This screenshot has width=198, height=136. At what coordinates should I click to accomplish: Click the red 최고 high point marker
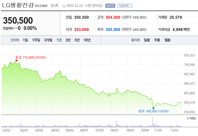[x=16, y=60]
